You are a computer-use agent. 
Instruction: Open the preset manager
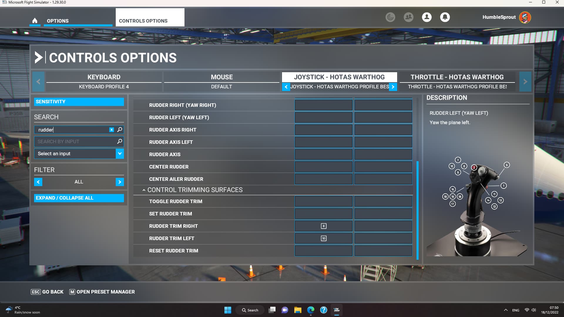click(x=102, y=292)
